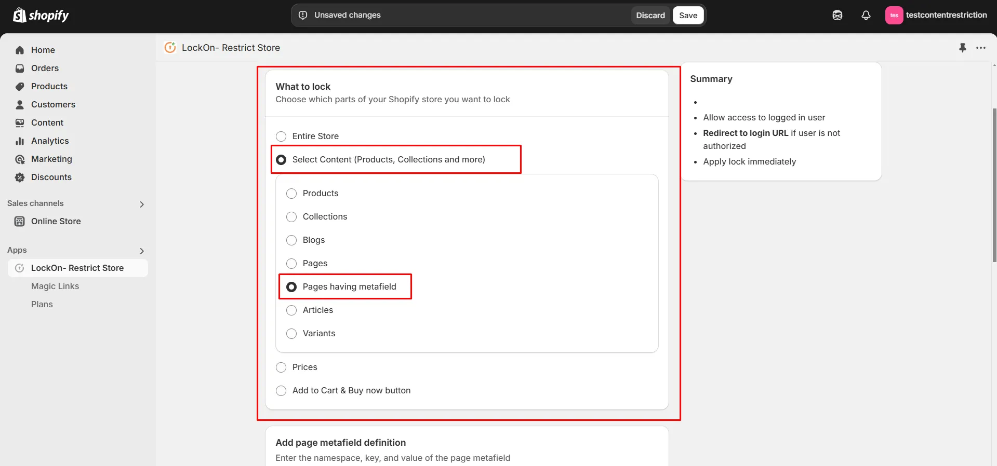Open LockOn- Restrict Store in sidebar

click(x=78, y=268)
